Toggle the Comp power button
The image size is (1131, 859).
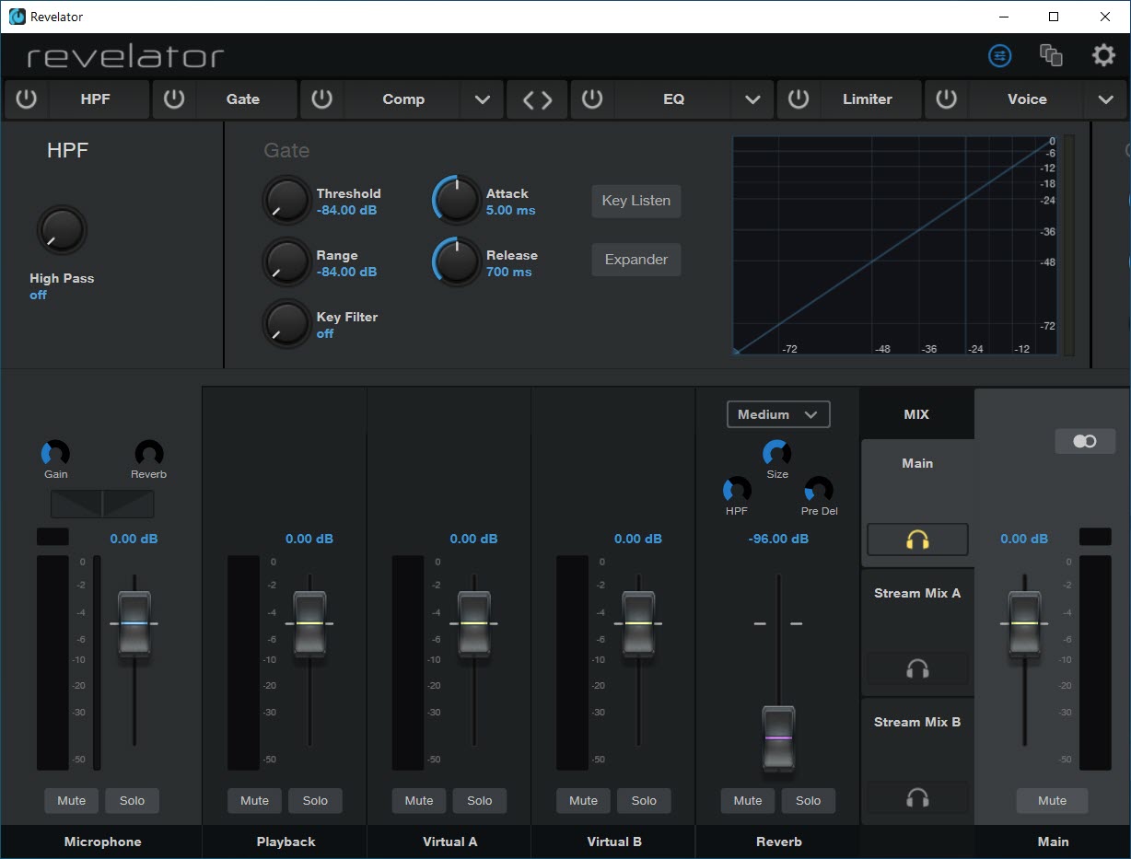pyautogui.click(x=321, y=99)
